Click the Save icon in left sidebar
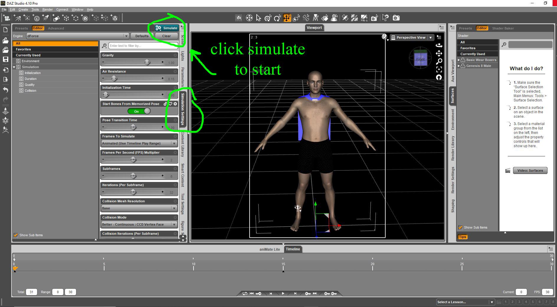 [x=5, y=59]
